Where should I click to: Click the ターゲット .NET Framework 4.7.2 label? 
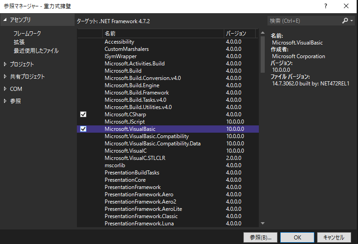(113, 21)
